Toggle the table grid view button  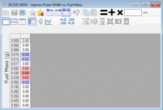[x=32, y=22]
